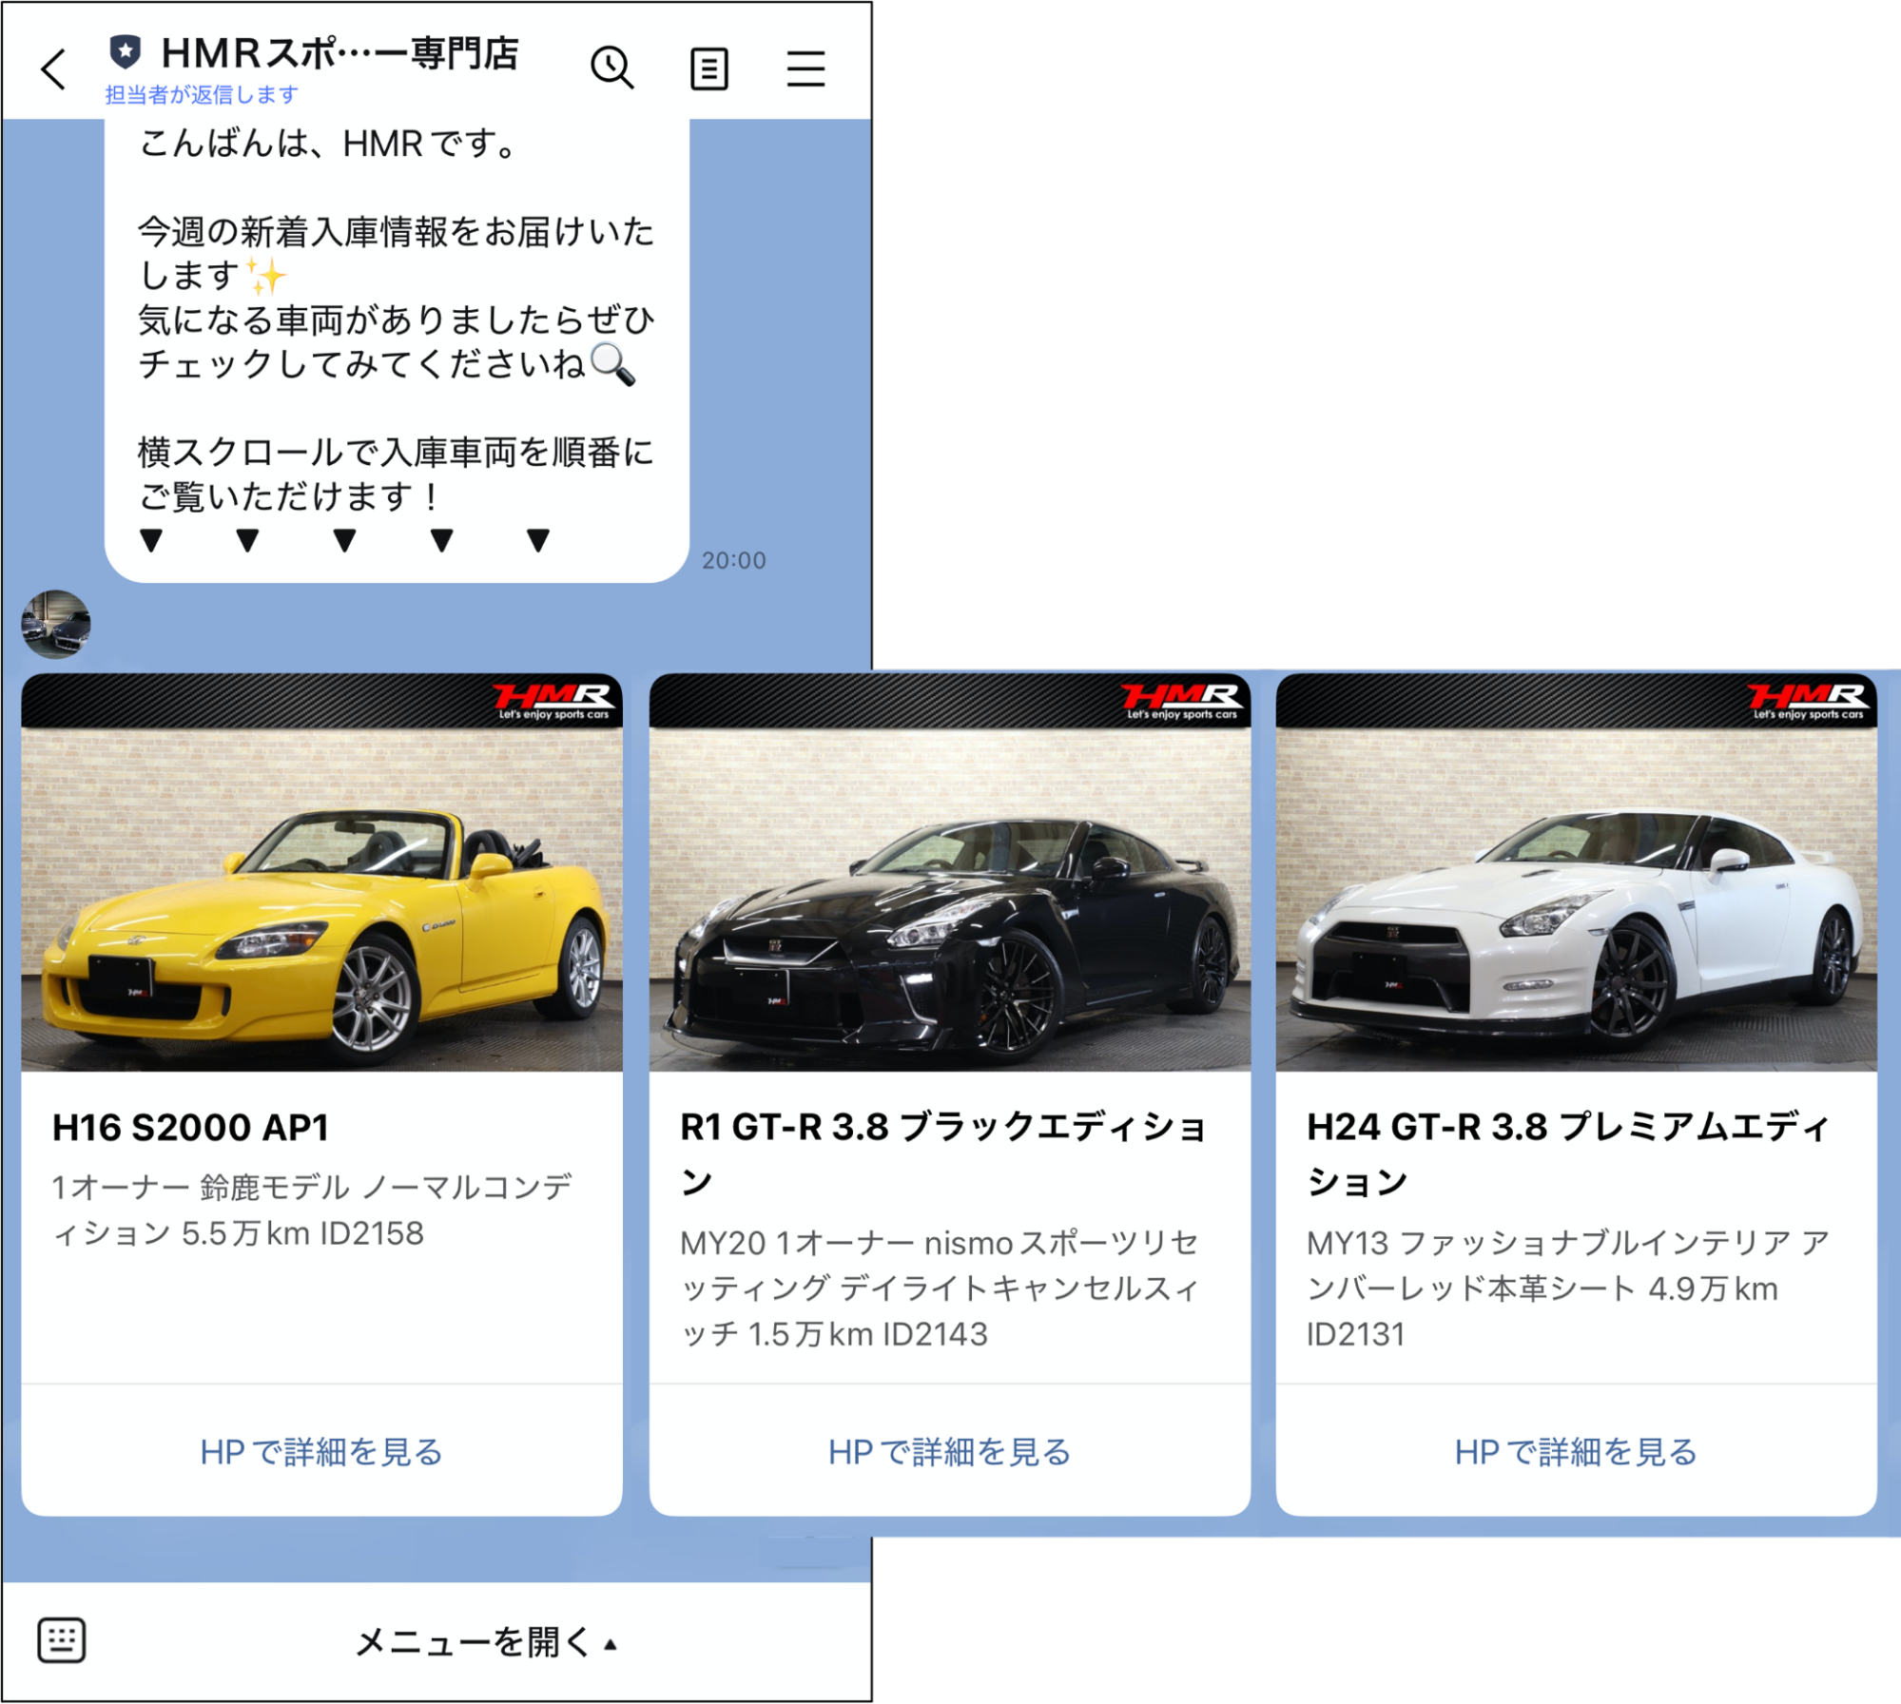Tap the S2000 description with ID2158

tap(312, 1210)
